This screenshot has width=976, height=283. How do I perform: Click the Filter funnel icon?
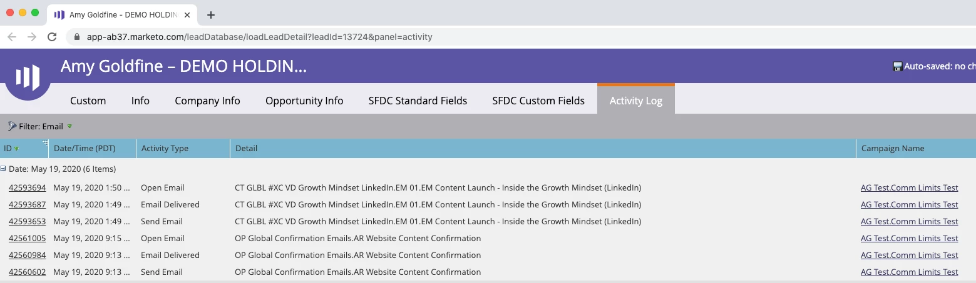click(12, 126)
